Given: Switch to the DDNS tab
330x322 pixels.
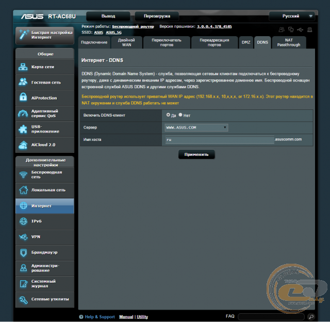Looking at the screenshot, I should (x=262, y=42).
